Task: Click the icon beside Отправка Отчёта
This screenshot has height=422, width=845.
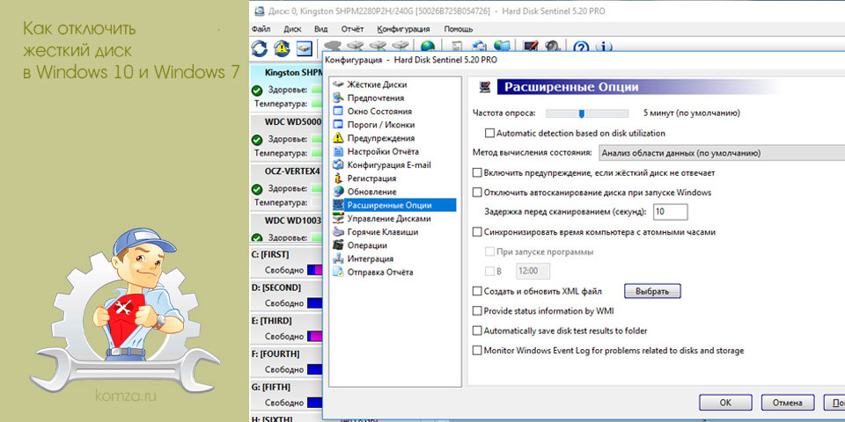Action: (338, 272)
